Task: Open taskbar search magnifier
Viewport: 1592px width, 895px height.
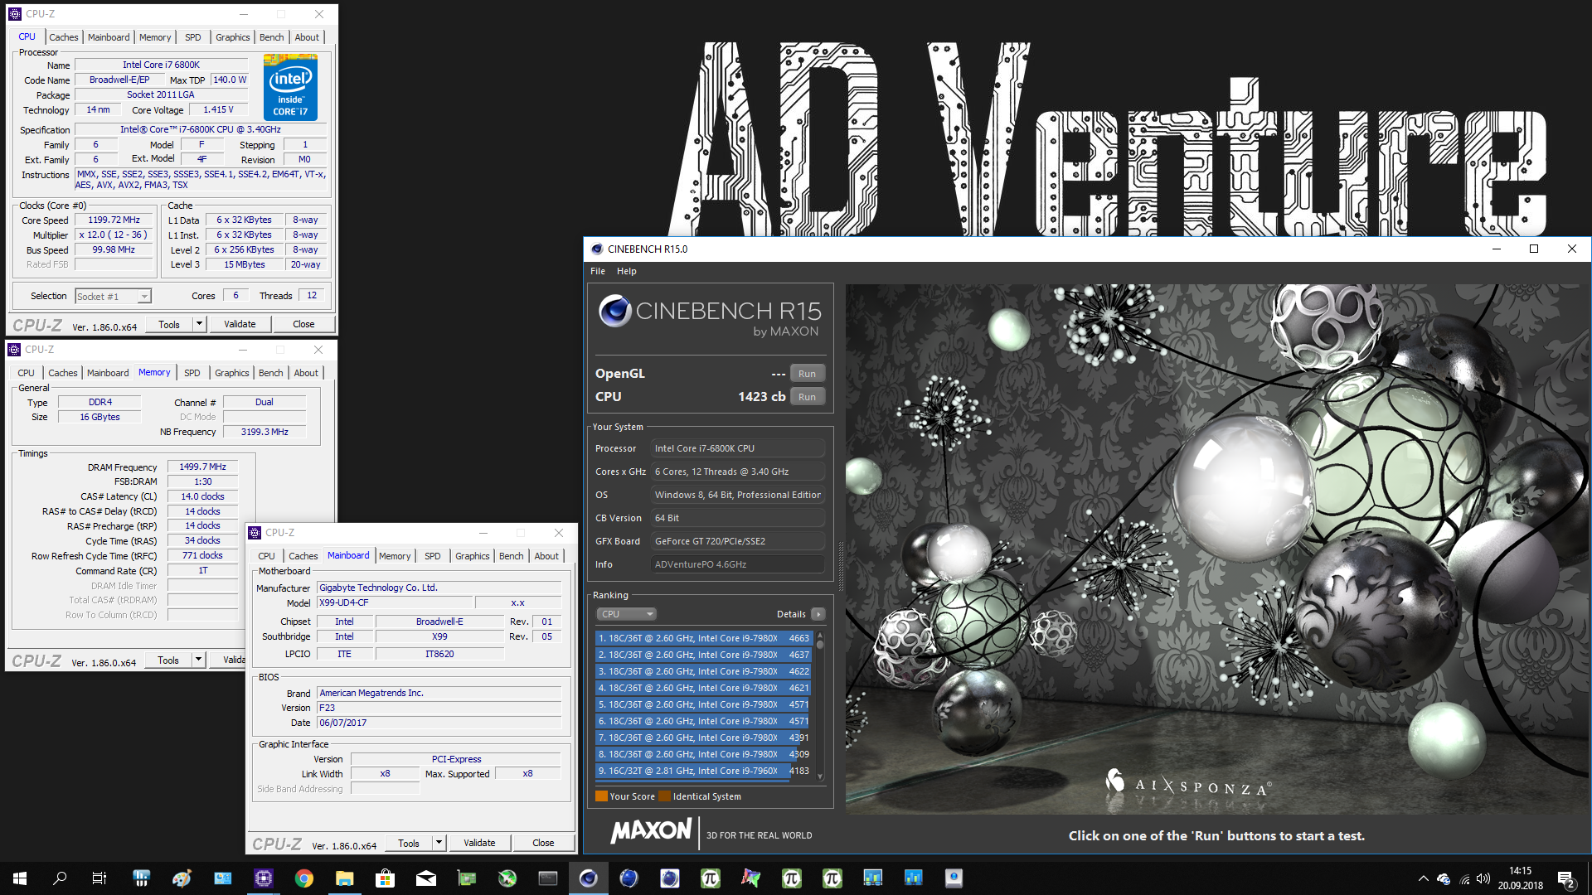Action: point(60,878)
